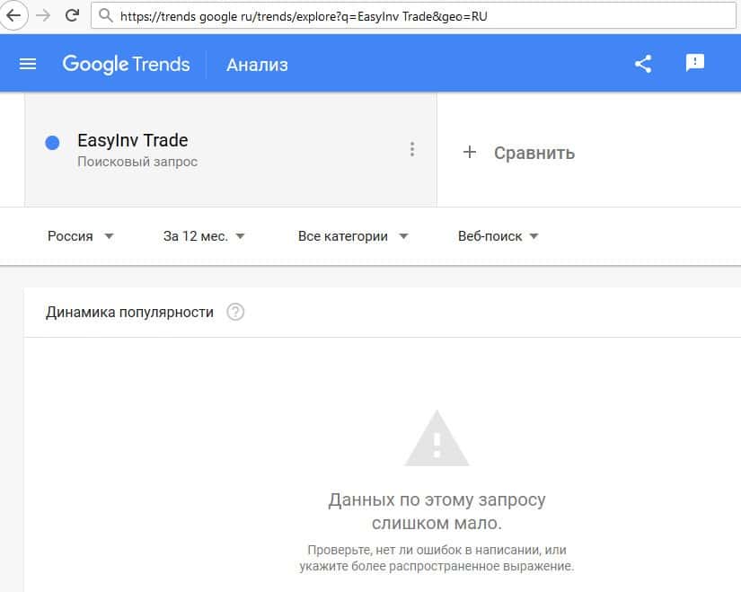Open the feedback icon in header
Image resolution: width=741 pixels, height=592 pixels.
click(x=694, y=63)
